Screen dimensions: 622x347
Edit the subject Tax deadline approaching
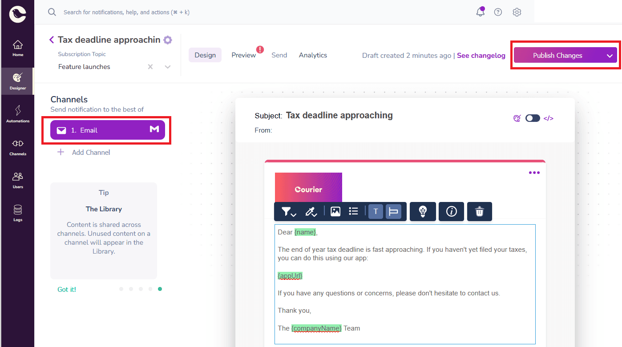339,115
